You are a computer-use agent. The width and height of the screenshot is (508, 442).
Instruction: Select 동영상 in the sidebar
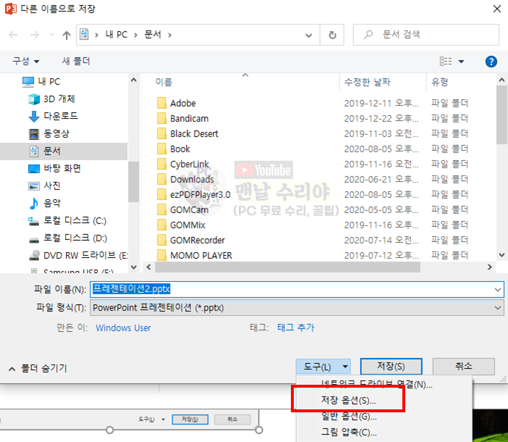49,133
